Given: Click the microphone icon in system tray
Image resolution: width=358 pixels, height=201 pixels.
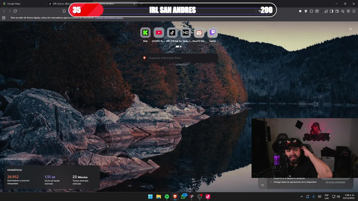Looking at the screenshot, I should click(314, 197).
